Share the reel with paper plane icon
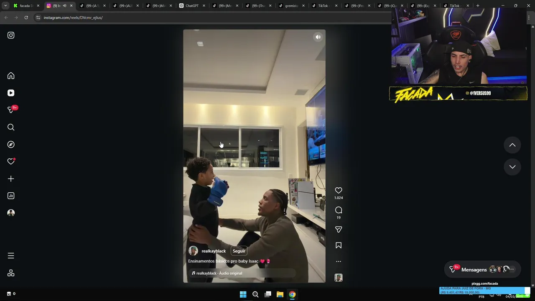 click(339, 230)
